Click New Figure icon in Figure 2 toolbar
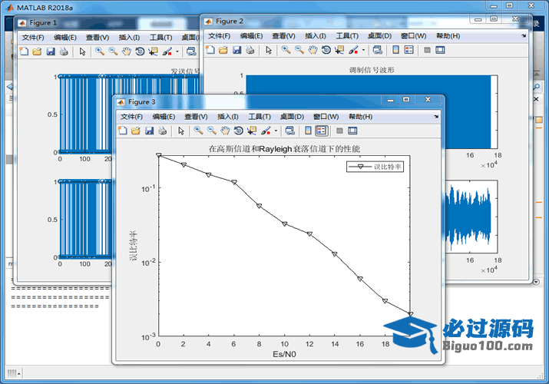Viewport: 549px width, 384px height. click(210, 50)
